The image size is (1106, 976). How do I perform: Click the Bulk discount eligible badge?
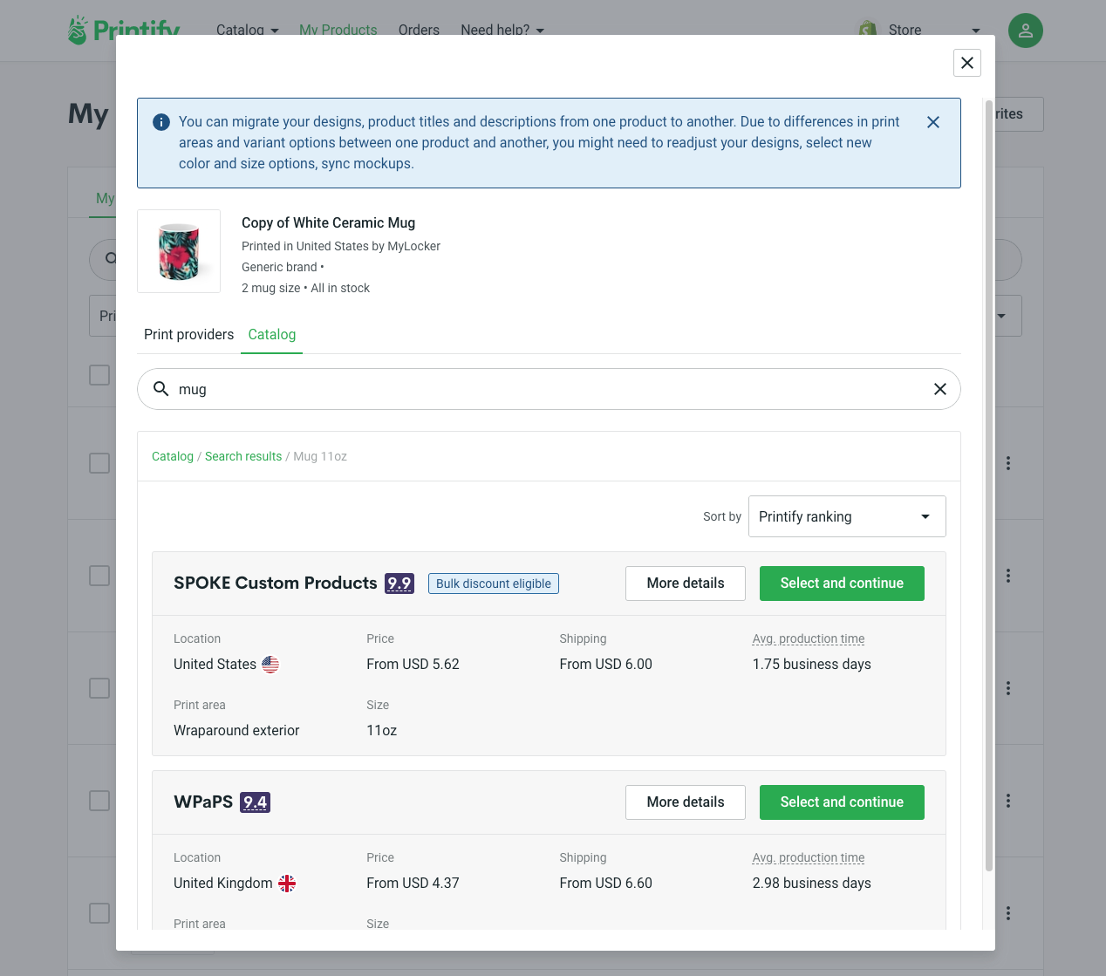click(494, 584)
